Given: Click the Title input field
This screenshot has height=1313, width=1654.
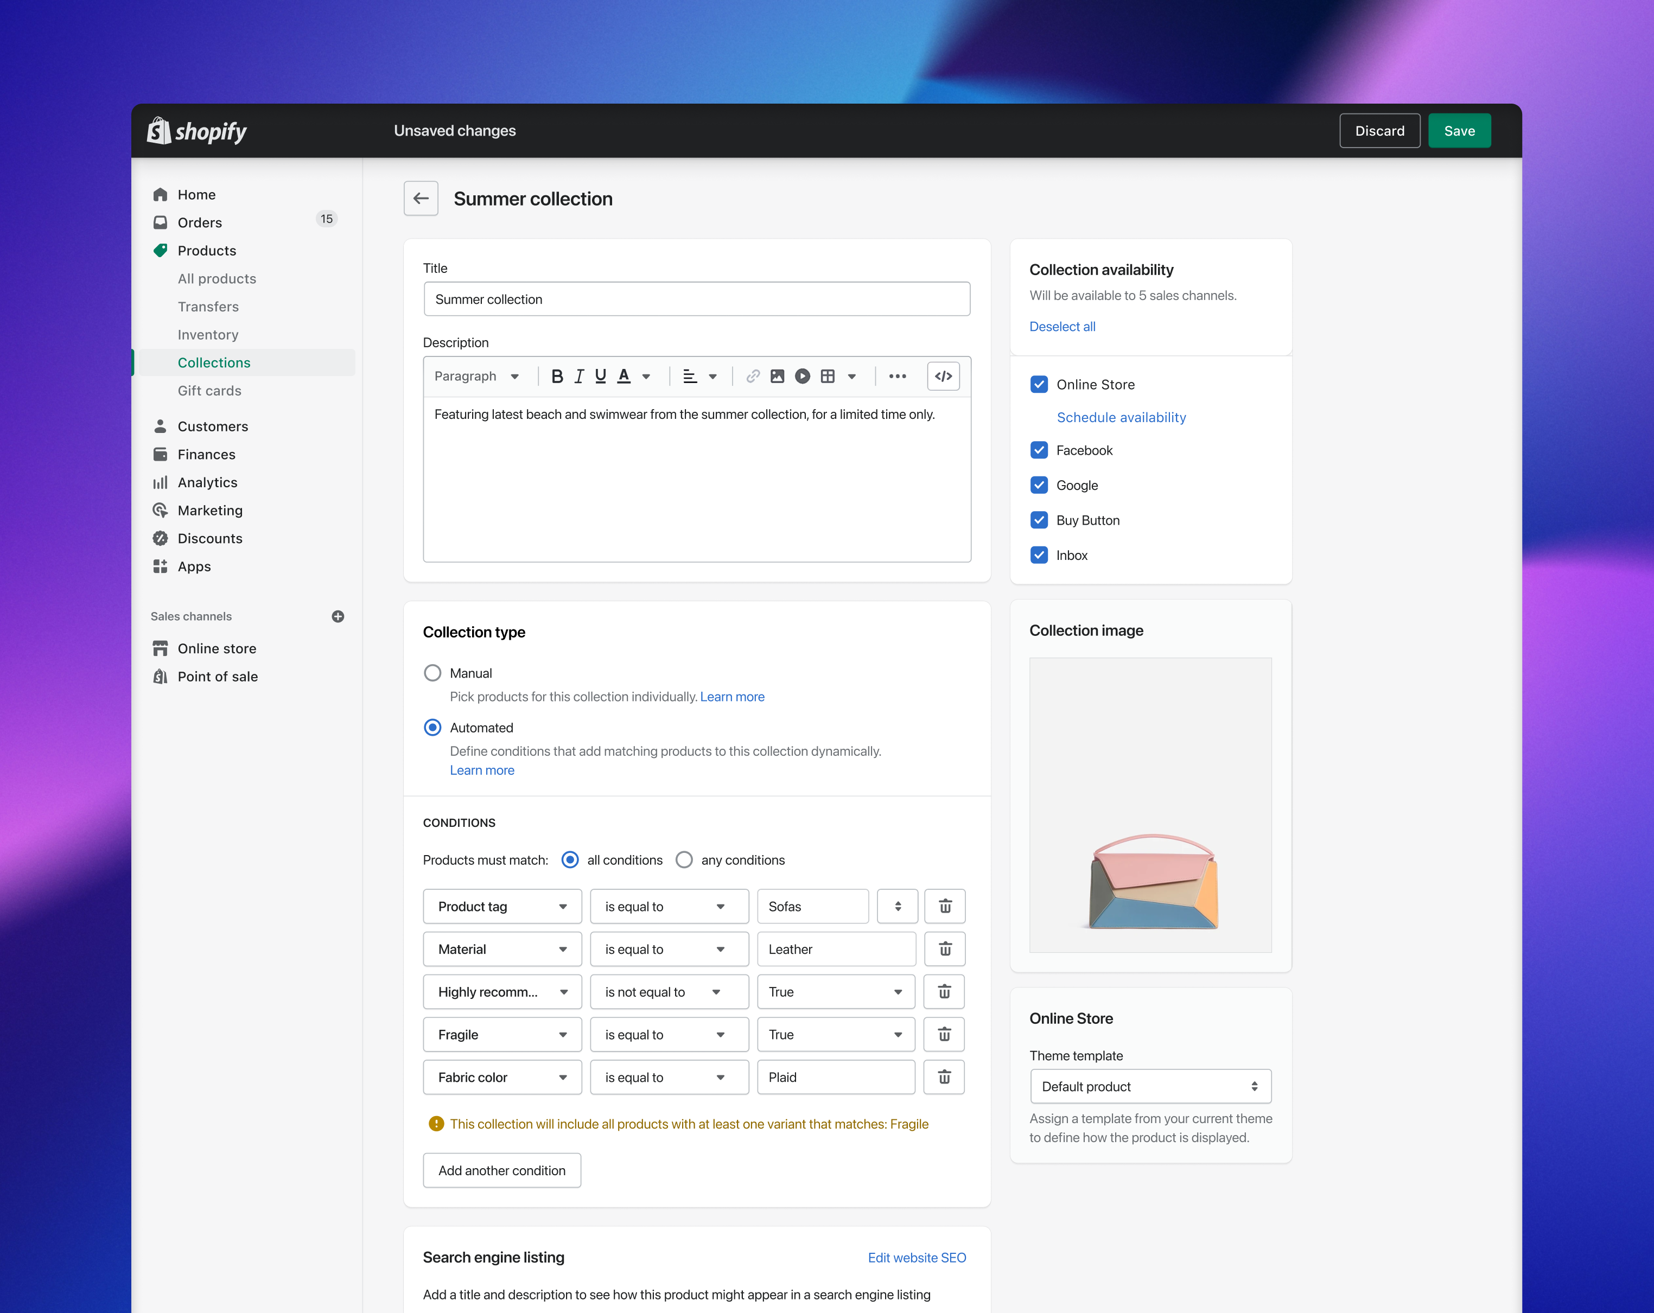Looking at the screenshot, I should click(x=697, y=299).
